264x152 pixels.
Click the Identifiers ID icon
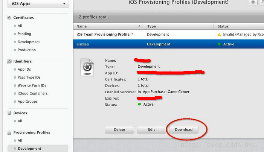tap(9, 61)
